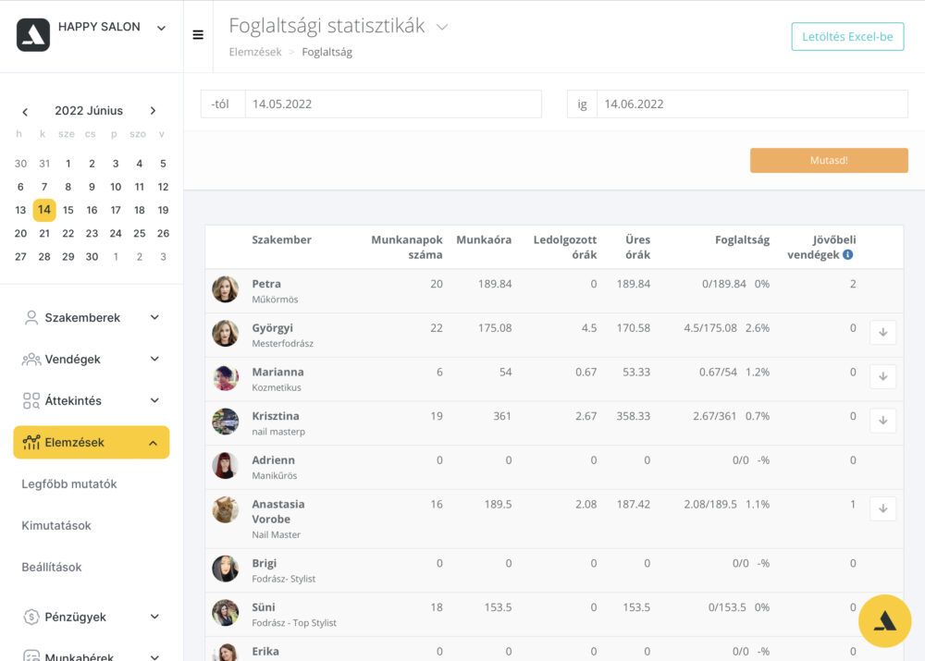The image size is (925, 661).
Task: Expand the Pénzügyek menu chevron
Action: tap(154, 617)
